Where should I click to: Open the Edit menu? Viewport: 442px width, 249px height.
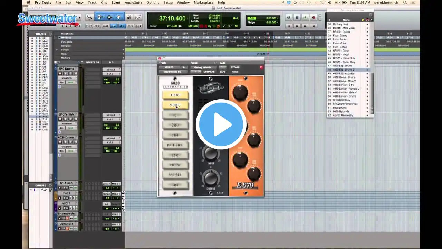click(x=69, y=2)
